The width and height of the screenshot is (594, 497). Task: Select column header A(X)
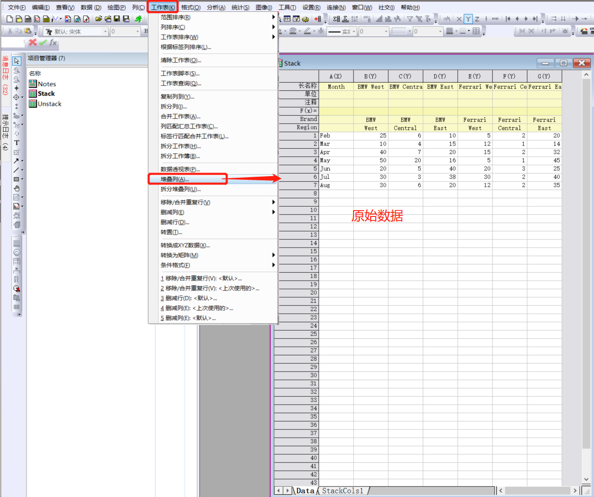[336, 76]
